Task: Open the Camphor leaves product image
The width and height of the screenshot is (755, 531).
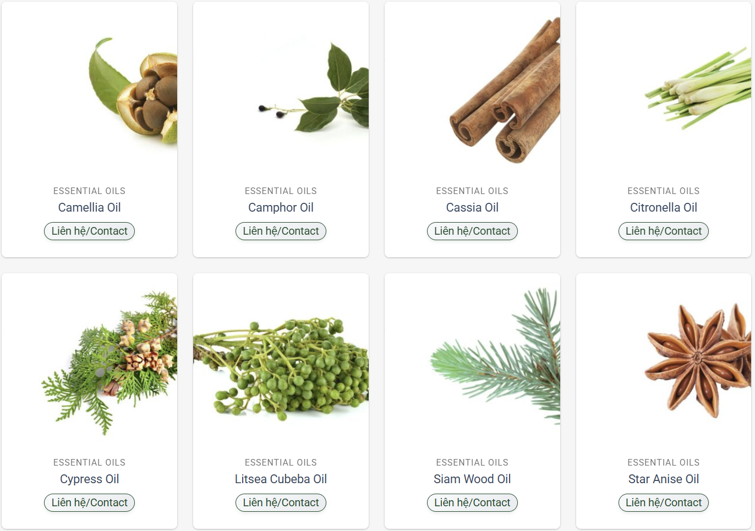Action: [281, 90]
